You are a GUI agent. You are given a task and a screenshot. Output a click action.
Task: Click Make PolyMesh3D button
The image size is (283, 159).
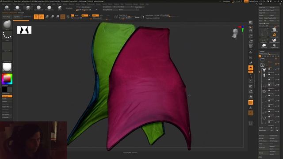coord(272,18)
